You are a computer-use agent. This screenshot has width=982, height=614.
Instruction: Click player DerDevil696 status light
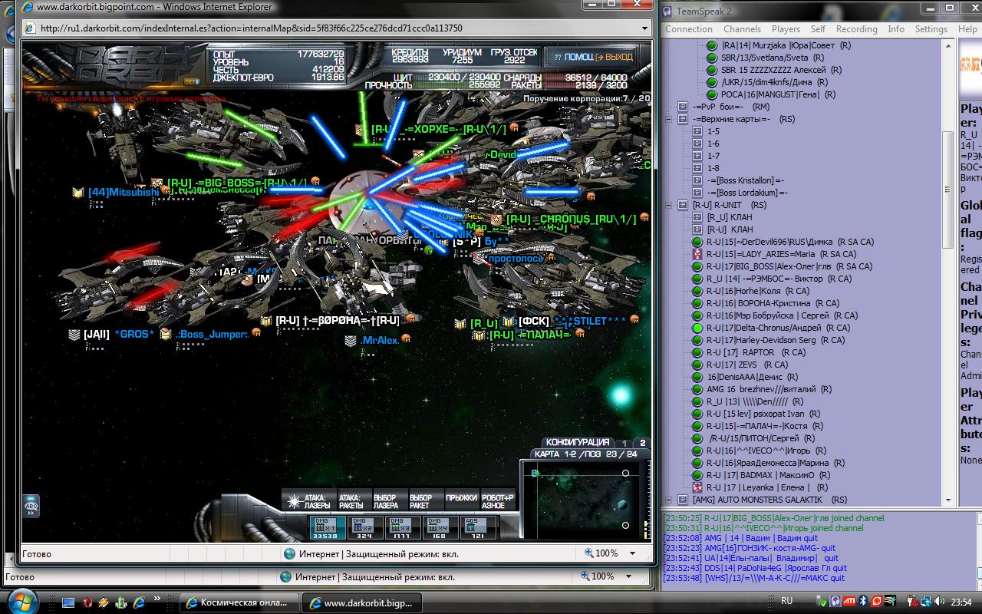(697, 242)
